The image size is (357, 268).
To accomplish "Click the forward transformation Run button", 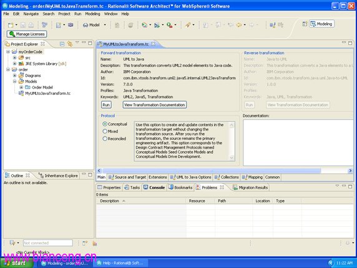I will 106,105.
